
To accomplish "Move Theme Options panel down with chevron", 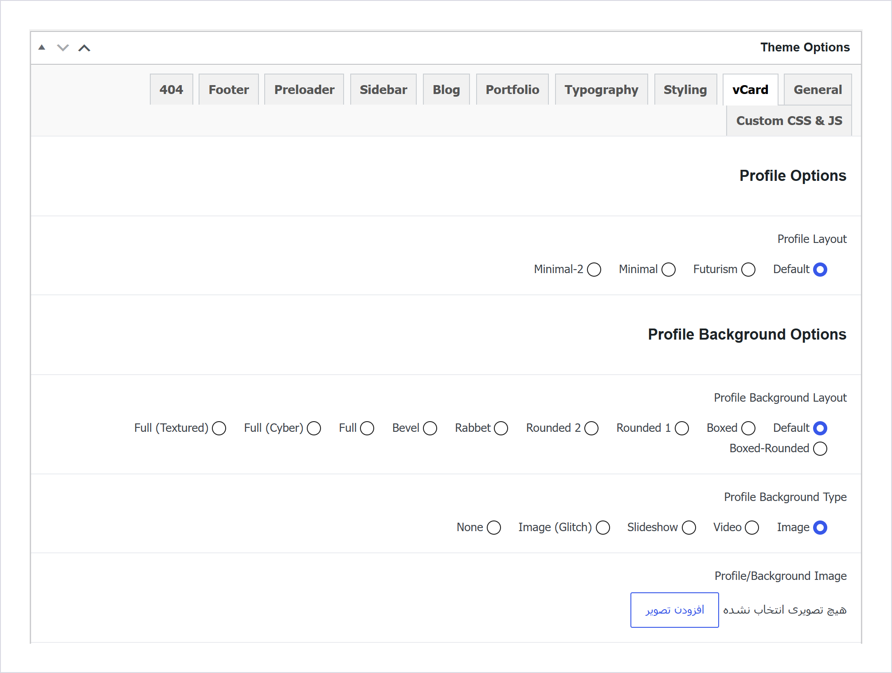I will click(x=63, y=47).
